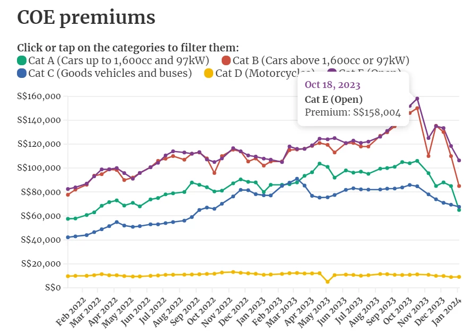
Task: Click the first blue Cat C point near S$42,000
Action: click(68, 237)
